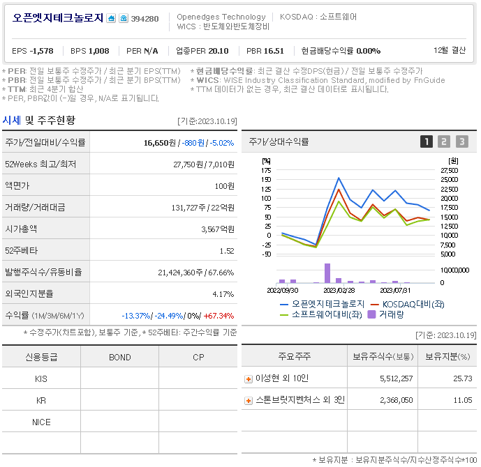Image resolution: width=481 pixels, height=467 pixels.
Task: Click the 주가/상대수익률 chart title
Action: [x=279, y=141]
